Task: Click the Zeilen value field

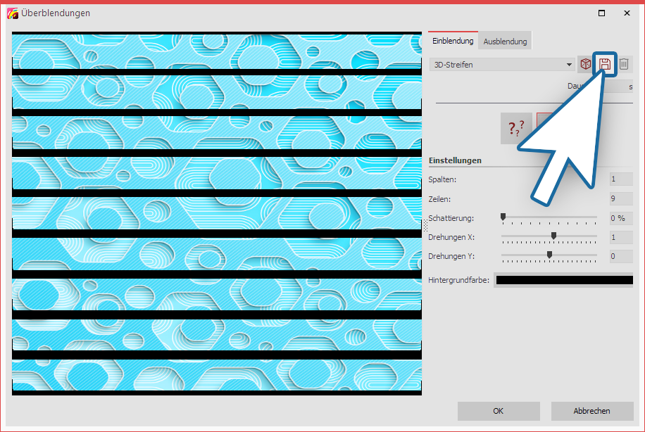Action: click(621, 198)
